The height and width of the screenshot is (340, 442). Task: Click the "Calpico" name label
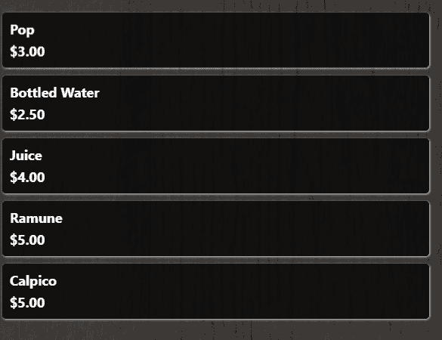pyautogui.click(x=33, y=281)
